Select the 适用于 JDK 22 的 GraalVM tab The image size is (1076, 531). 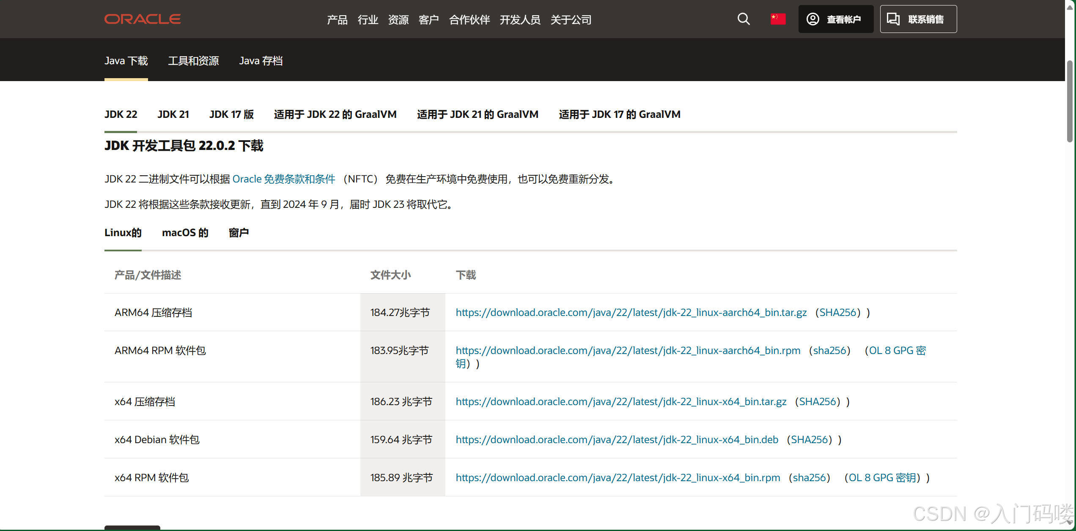(335, 114)
